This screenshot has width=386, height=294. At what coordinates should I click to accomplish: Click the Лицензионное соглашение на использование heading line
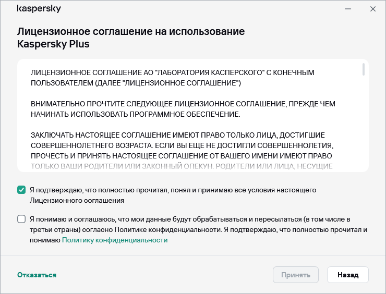pyautogui.click(x=131, y=32)
